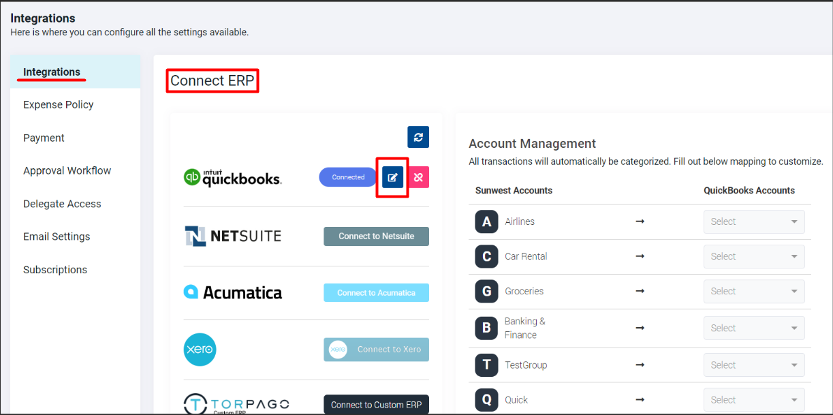Open Email Settings in sidebar
This screenshot has height=415, width=833.
pyautogui.click(x=57, y=236)
